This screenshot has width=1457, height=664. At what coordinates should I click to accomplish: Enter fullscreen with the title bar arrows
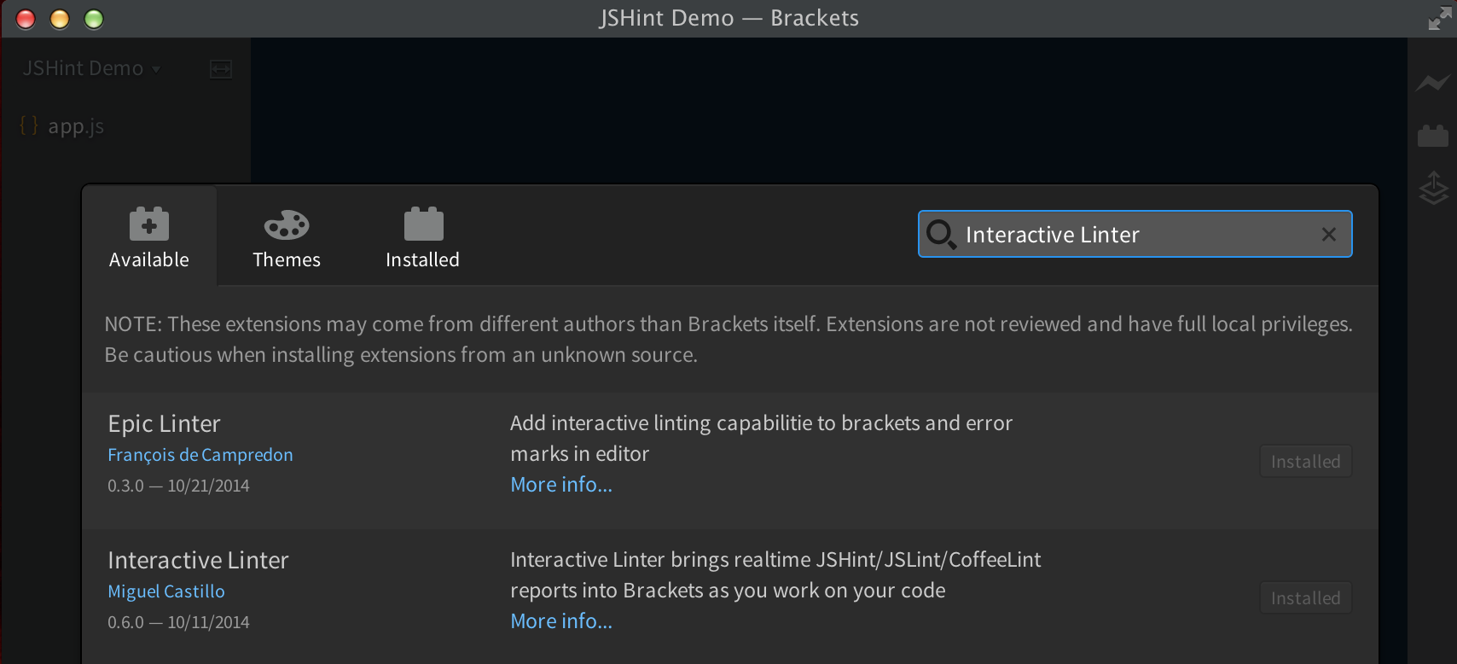click(1438, 18)
